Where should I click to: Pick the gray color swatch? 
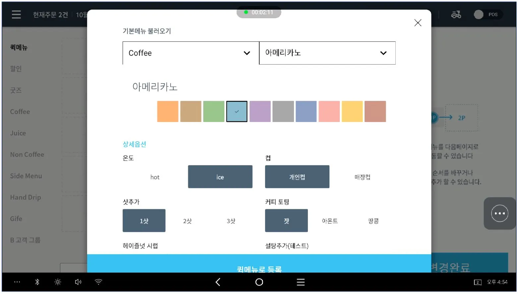click(283, 111)
